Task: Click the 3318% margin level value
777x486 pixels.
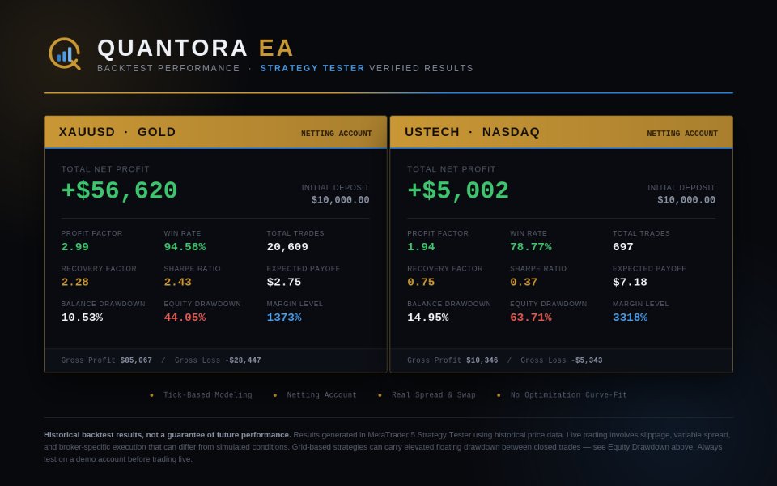Action: click(x=630, y=318)
